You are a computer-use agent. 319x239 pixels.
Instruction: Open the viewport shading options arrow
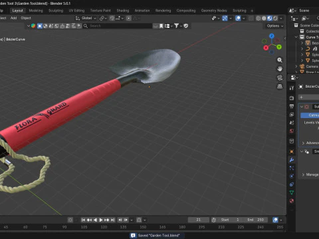(x=281, y=18)
